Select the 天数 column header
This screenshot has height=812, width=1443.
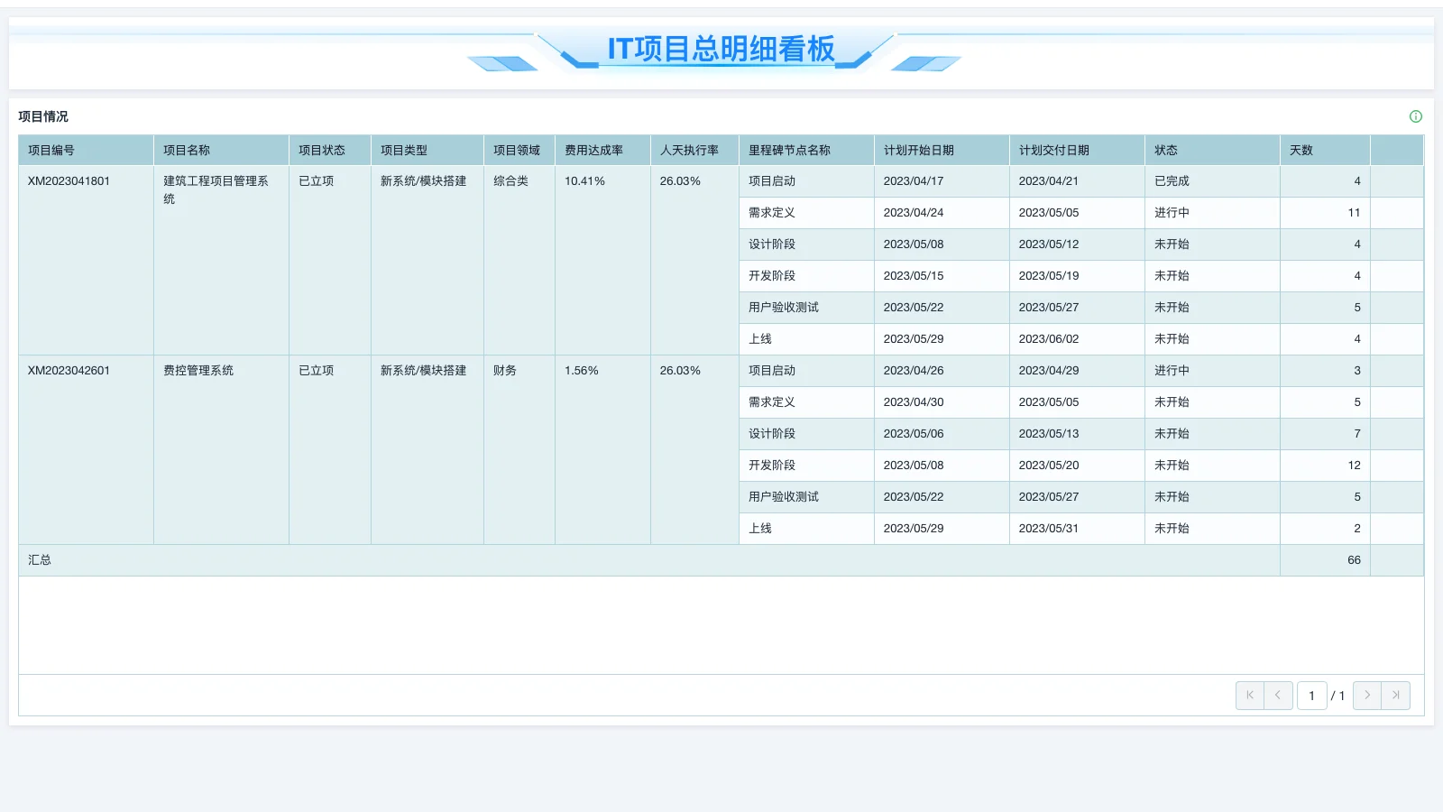click(1301, 150)
